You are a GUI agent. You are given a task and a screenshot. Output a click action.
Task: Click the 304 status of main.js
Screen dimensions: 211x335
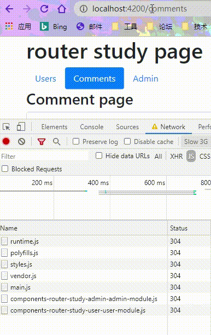175,287
